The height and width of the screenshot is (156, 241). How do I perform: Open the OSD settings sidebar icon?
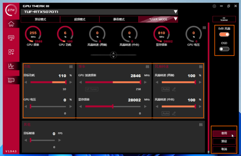click(11, 38)
